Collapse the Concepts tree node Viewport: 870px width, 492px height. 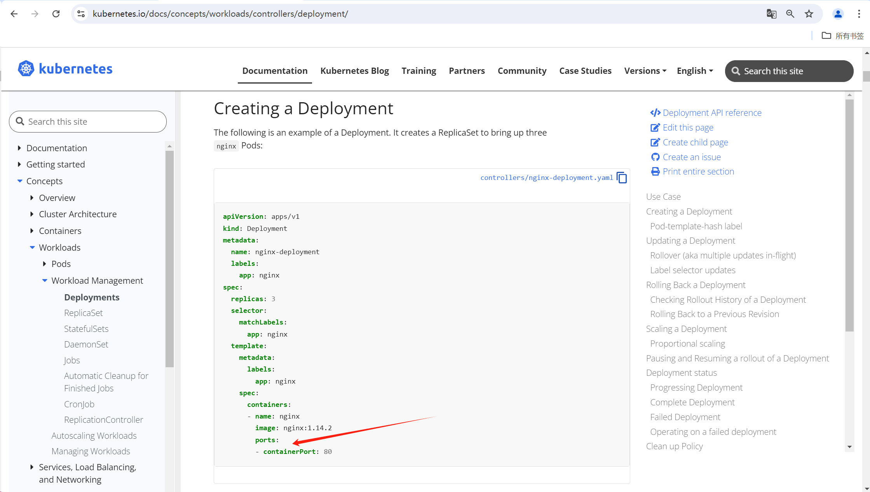click(20, 181)
